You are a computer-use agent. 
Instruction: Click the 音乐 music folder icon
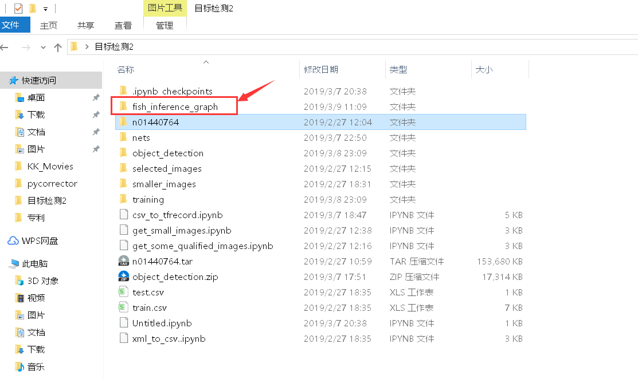[x=19, y=367]
